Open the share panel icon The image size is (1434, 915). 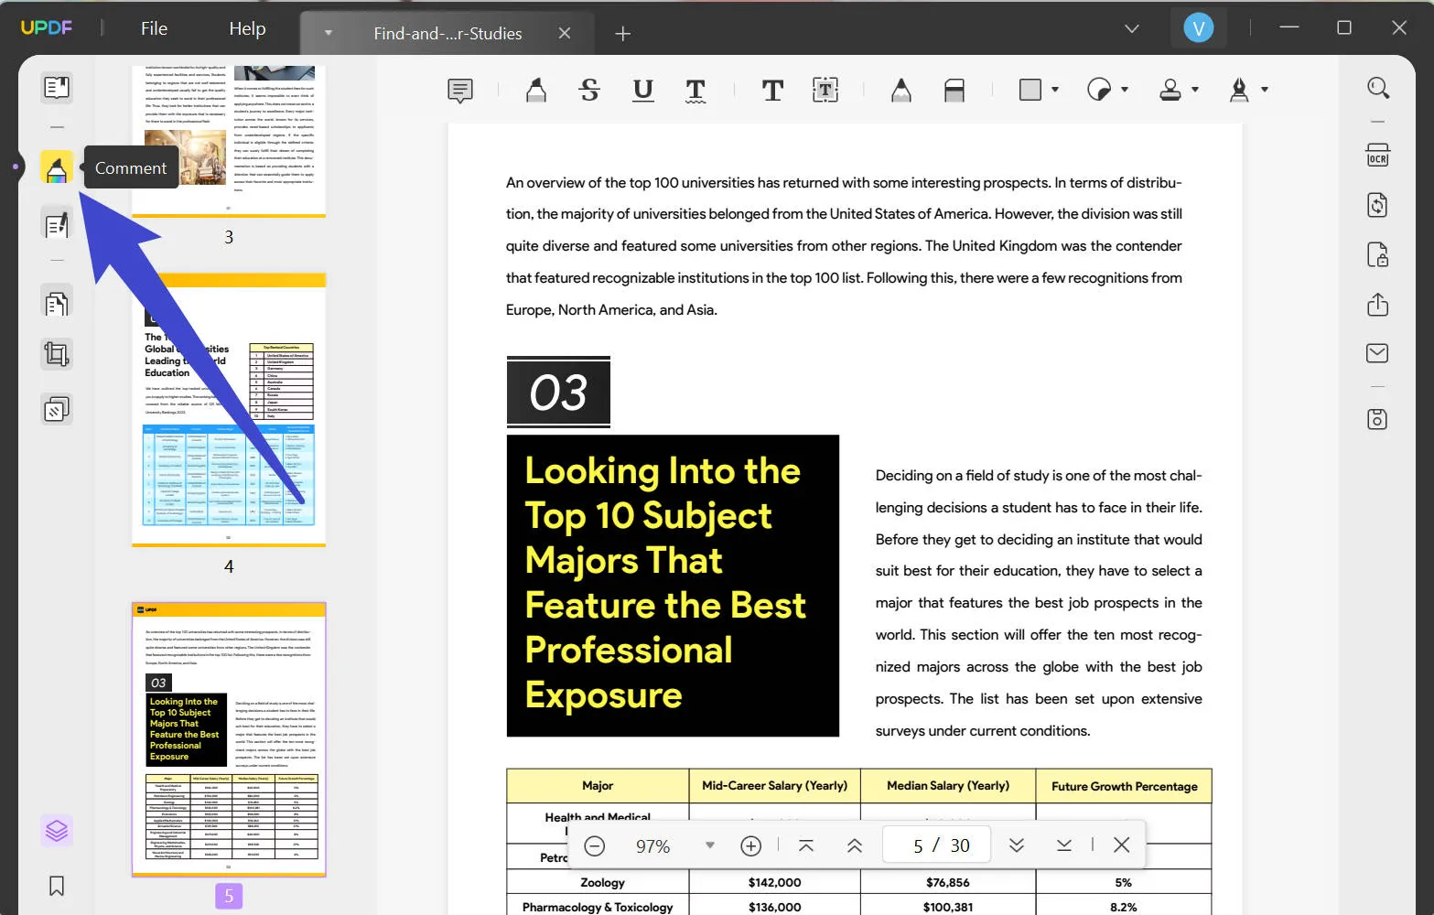(1377, 304)
